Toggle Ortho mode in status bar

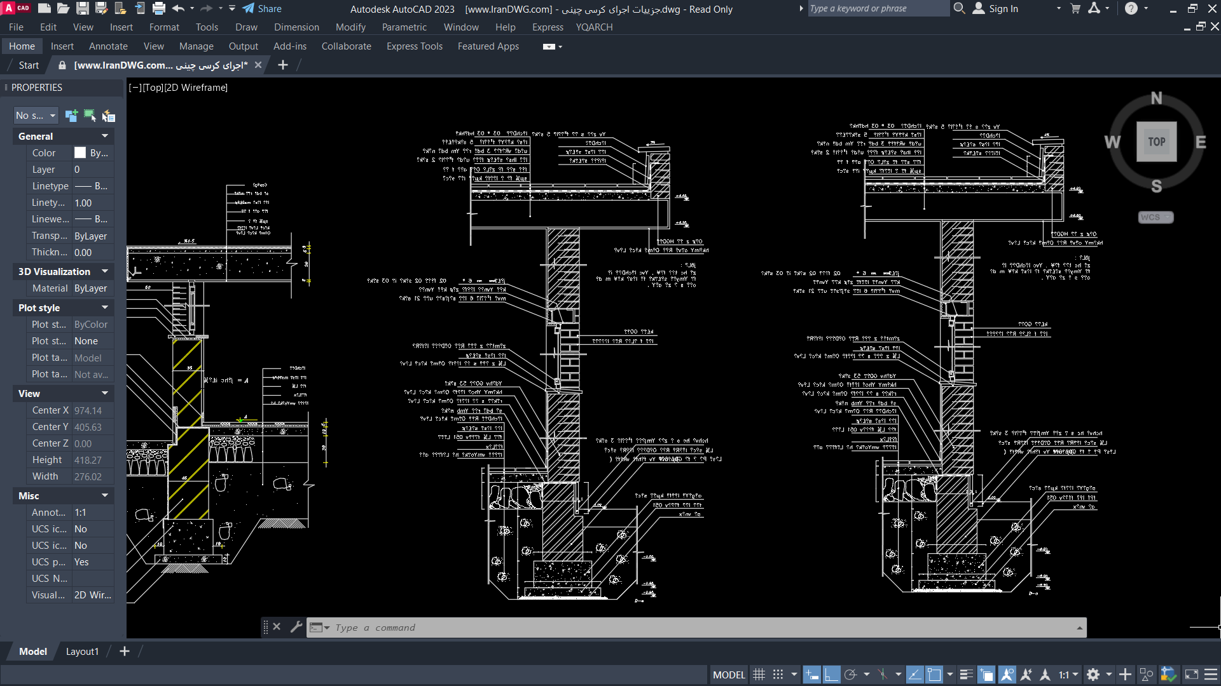[x=831, y=675]
